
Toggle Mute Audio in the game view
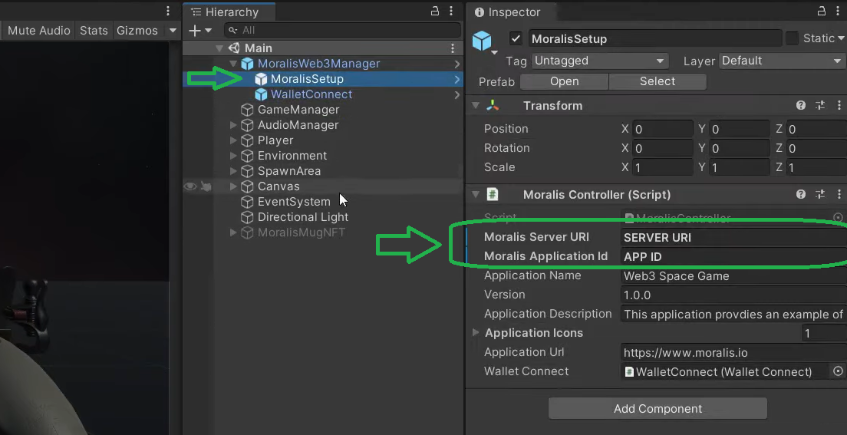coord(39,30)
